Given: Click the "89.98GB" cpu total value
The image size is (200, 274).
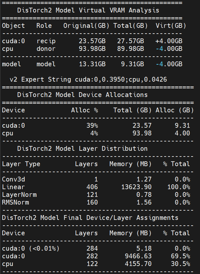Looking at the screenshot, I should point(131,49).
